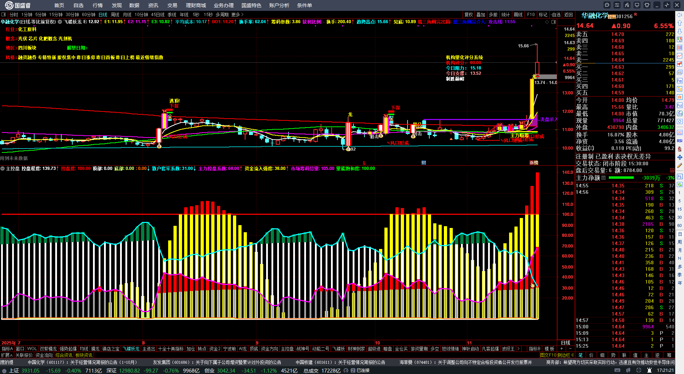The height and width of the screenshot is (374, 684).
Task: Open the candlestick chart sidebar icon
Action: (x=680, y=64)
